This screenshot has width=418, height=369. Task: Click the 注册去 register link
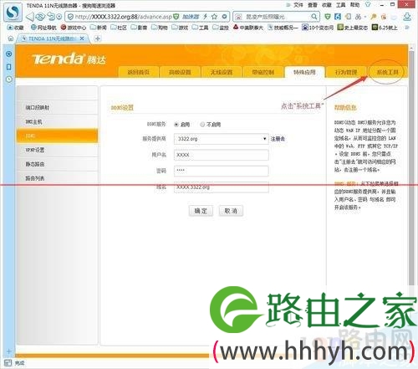tap(278, 139)
